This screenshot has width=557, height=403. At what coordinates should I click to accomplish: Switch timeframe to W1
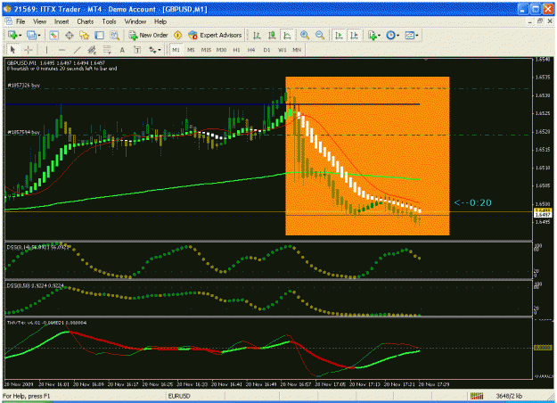coord(282,50)
